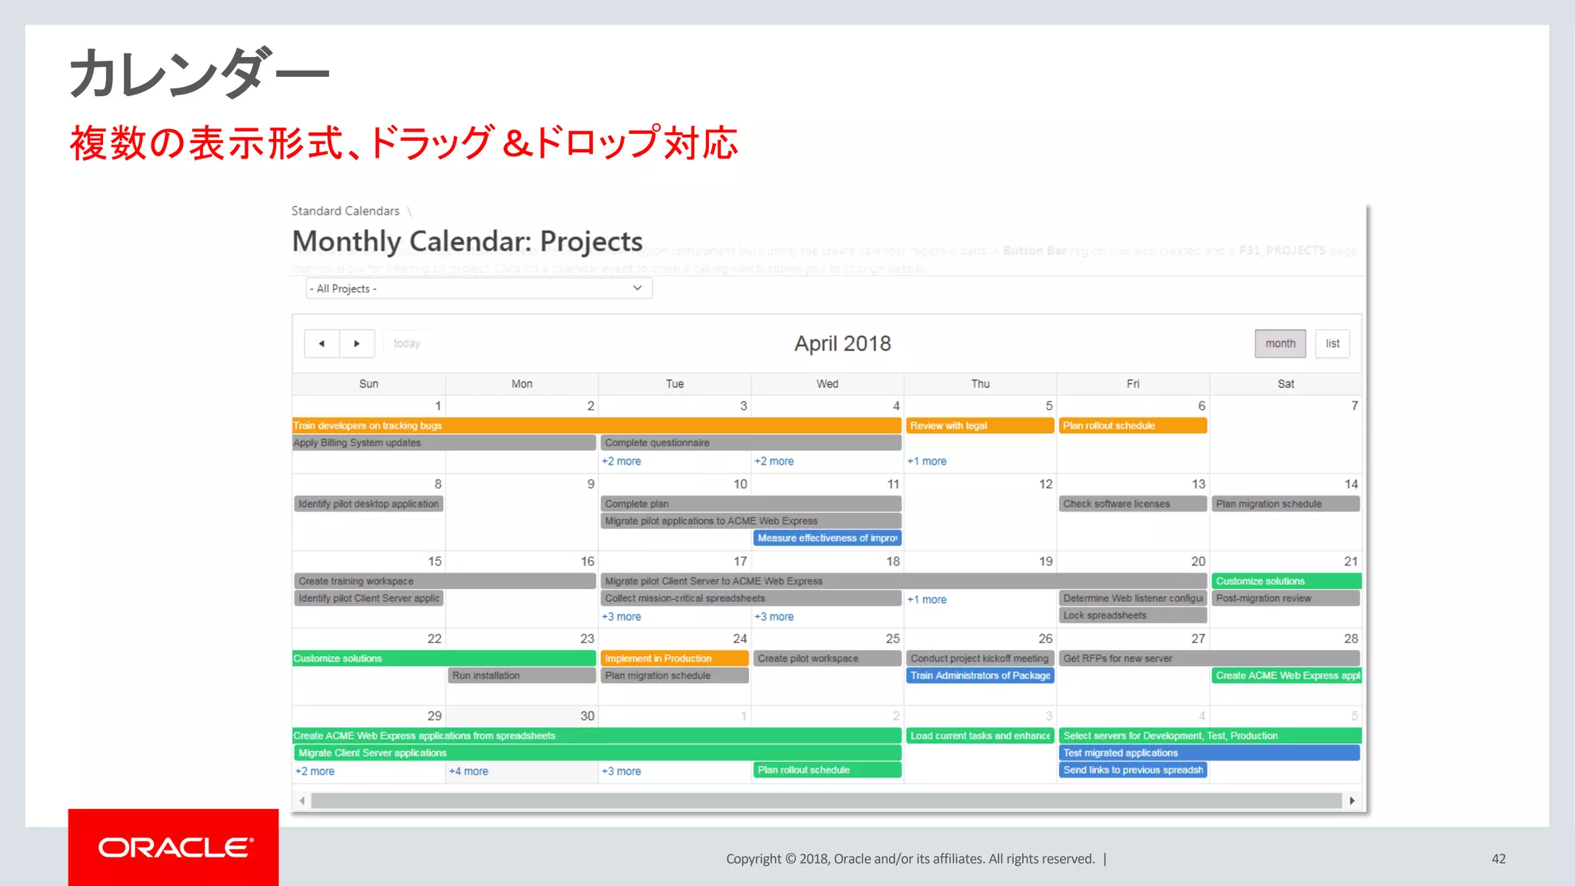1575x886 pixels.
Task: Expand +2 more on April 29
Action: pyautogui.click(x=315, y=771)
